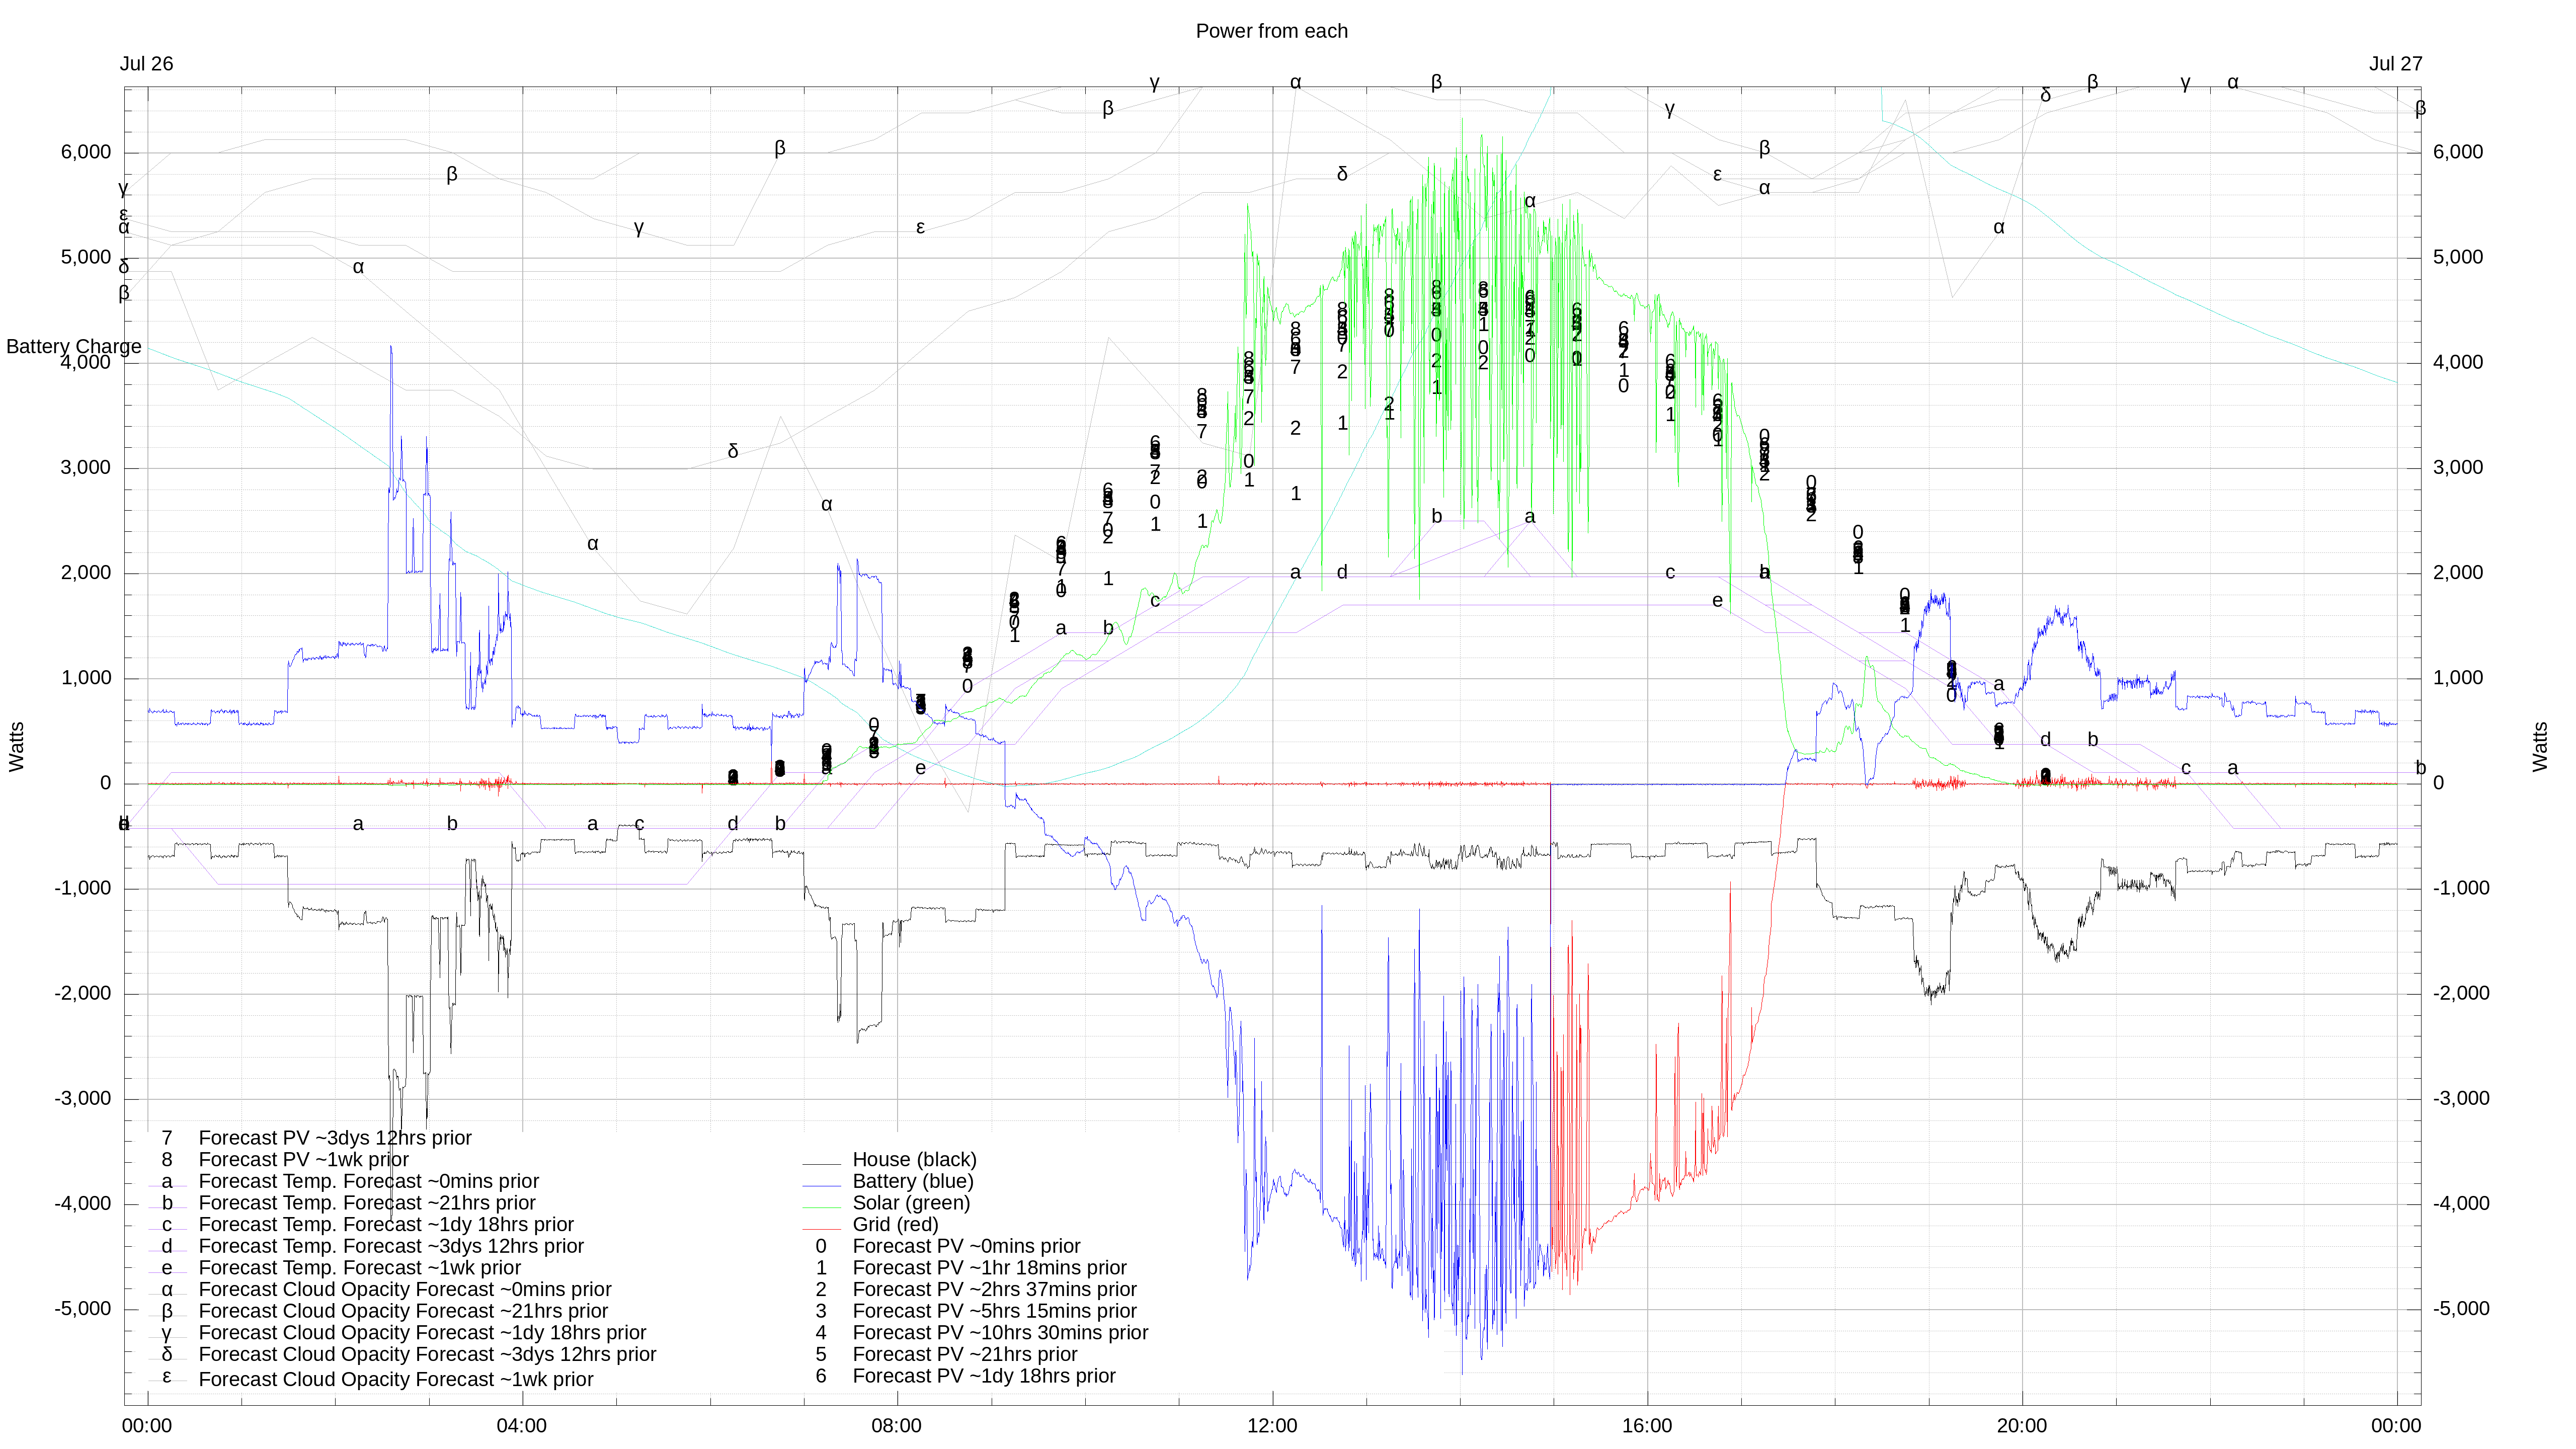
Task: Click legend 'Forecast Cloud Opacity Forecast ~1dy 18hrs prior'
Action: 422,1333
